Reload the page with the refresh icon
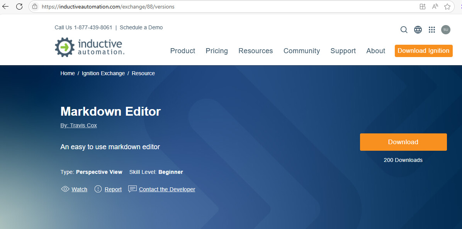 (x=19, y=7)
